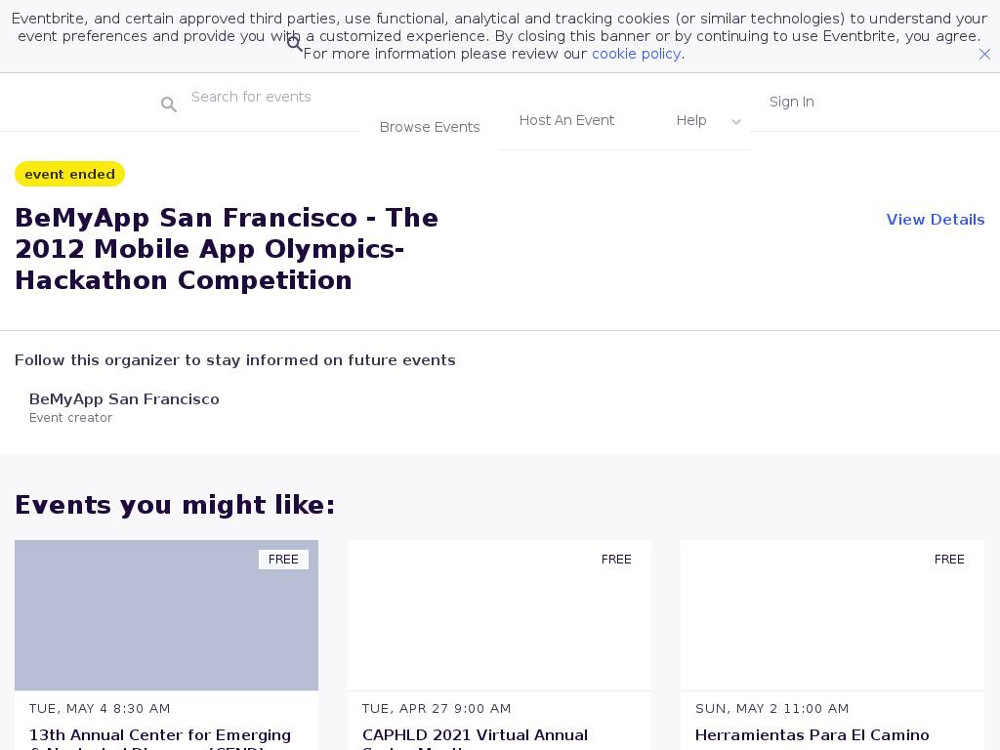The width and height of the screenshot is (1000, 750).
Task: Click the Sign In link
Action: (x=791, y=102)
